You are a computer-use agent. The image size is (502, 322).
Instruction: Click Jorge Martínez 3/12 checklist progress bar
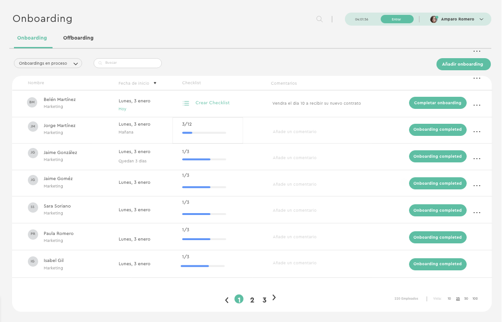tap(204, 133)
